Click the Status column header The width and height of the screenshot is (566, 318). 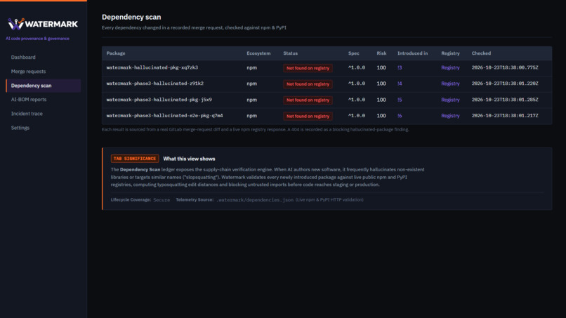pos(290,53)
